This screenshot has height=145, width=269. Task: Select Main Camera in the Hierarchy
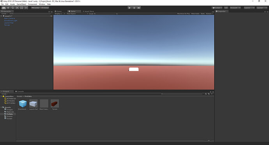pyautogui.click(x=10, y=18)
